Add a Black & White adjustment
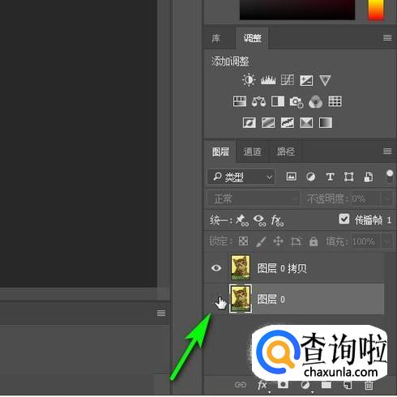The width and height of the screenshot is (397, 397). coord(278,101)
